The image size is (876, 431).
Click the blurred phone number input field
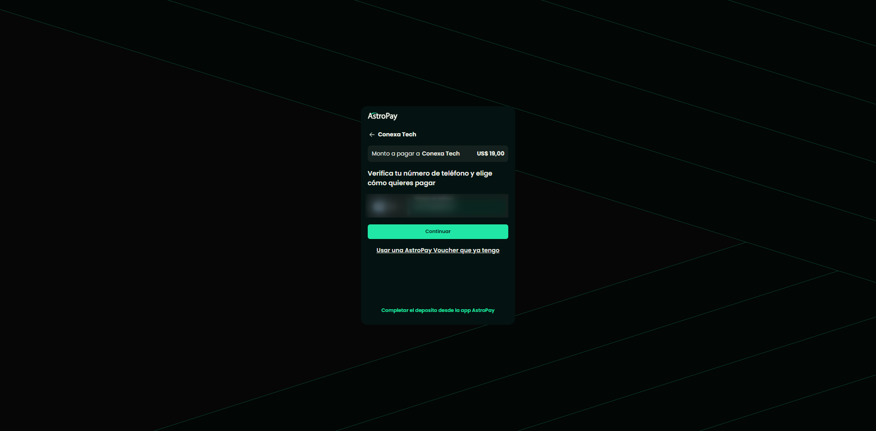coord(438,206)
